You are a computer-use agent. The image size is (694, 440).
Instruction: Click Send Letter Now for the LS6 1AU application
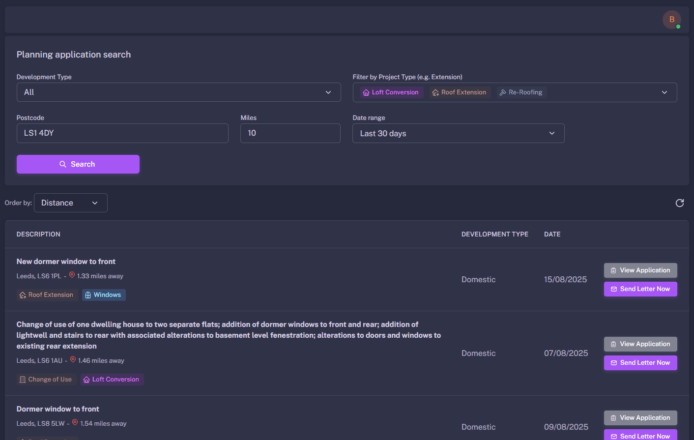click(x=640, y=362)
